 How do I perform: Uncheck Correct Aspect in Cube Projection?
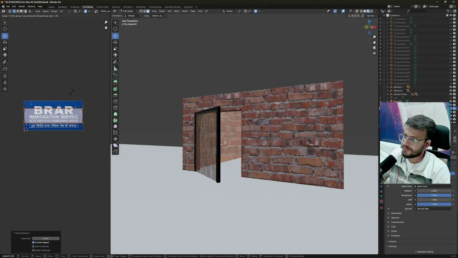[33, 242]
